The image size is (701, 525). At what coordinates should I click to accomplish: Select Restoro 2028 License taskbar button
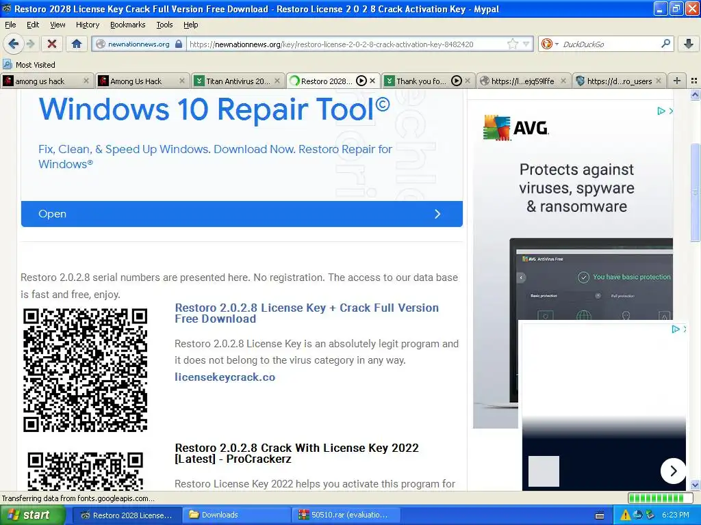pos(127,515)
